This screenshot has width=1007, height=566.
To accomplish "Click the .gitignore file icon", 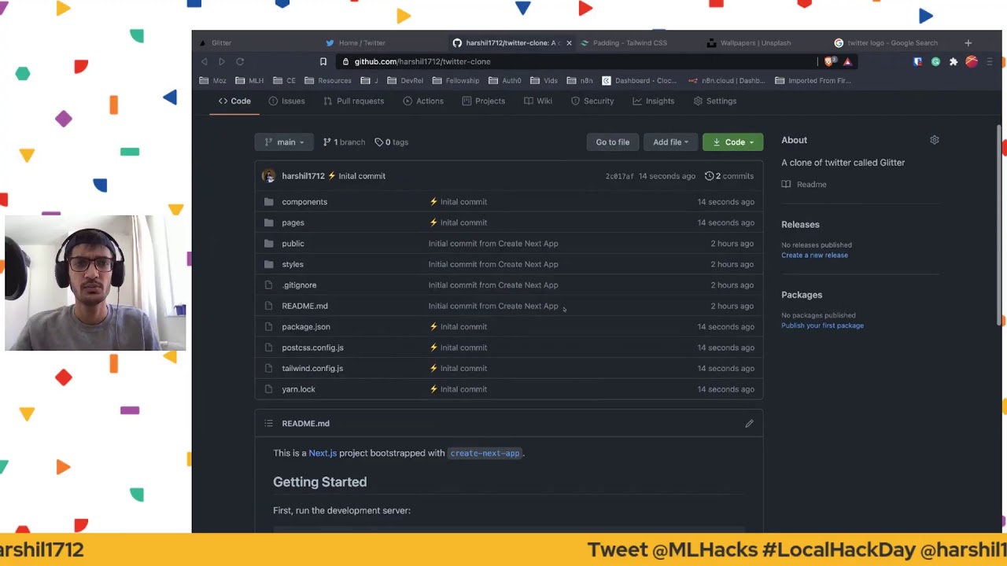I will pyautogui.click(x=268, y=285).
